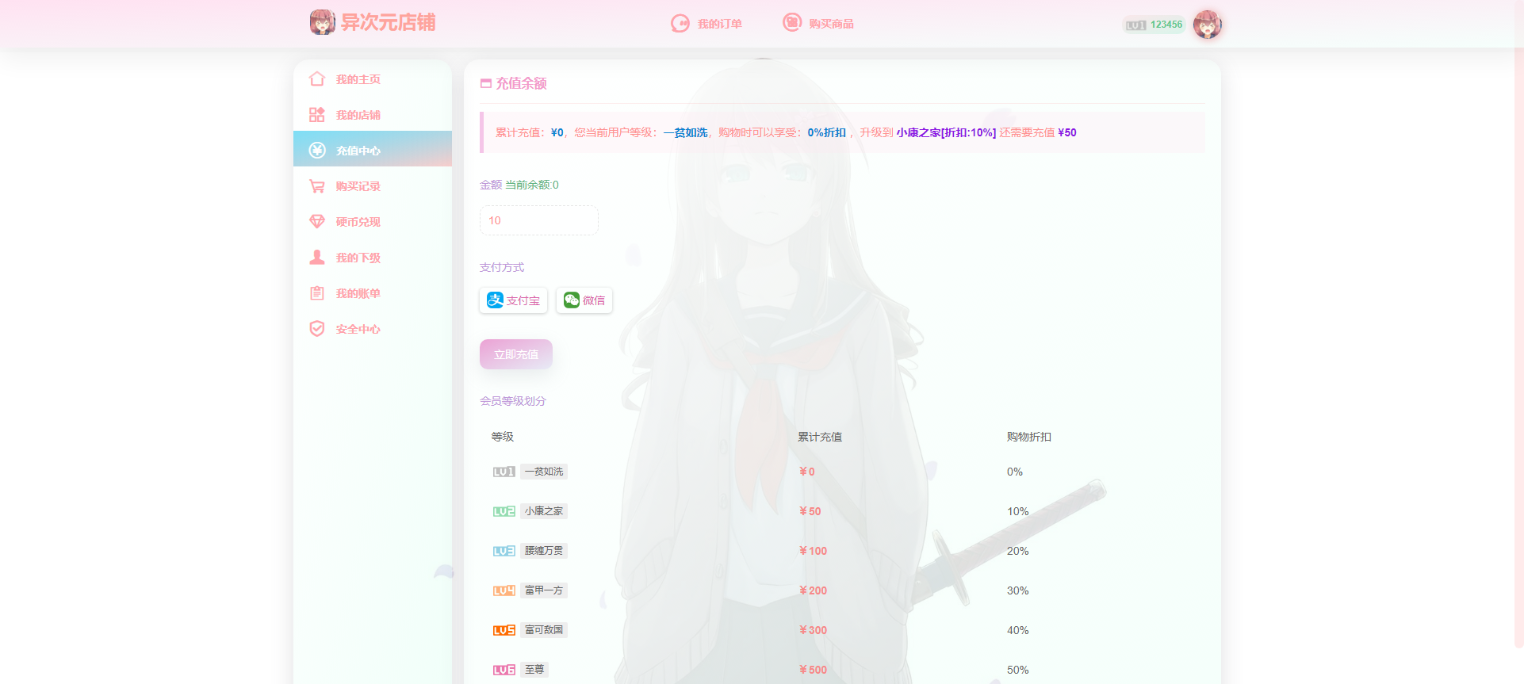Open 我的下级 in sidebar
1524x684 pixels.
[x=373, y=258]
